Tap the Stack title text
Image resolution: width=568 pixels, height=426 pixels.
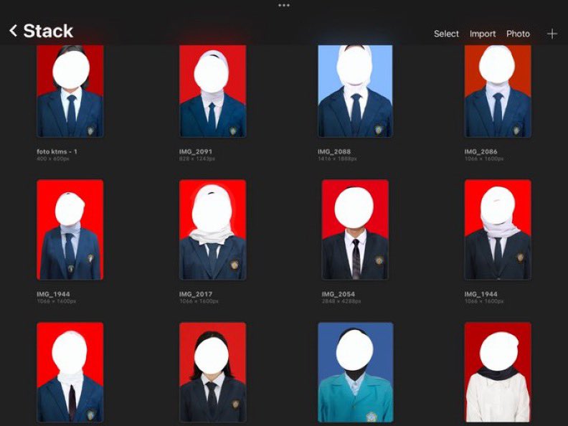point(48,31)
